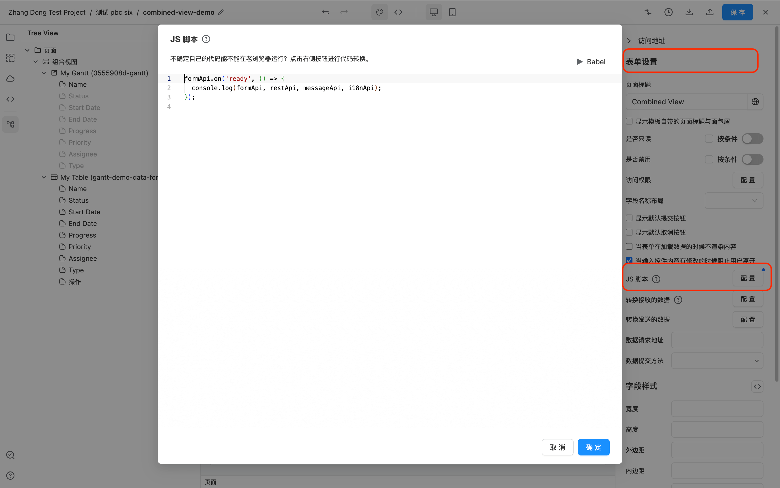This screenshot has height=488, width=780.
Task: Collapse the My Table tree node
Action: point(44,177)
